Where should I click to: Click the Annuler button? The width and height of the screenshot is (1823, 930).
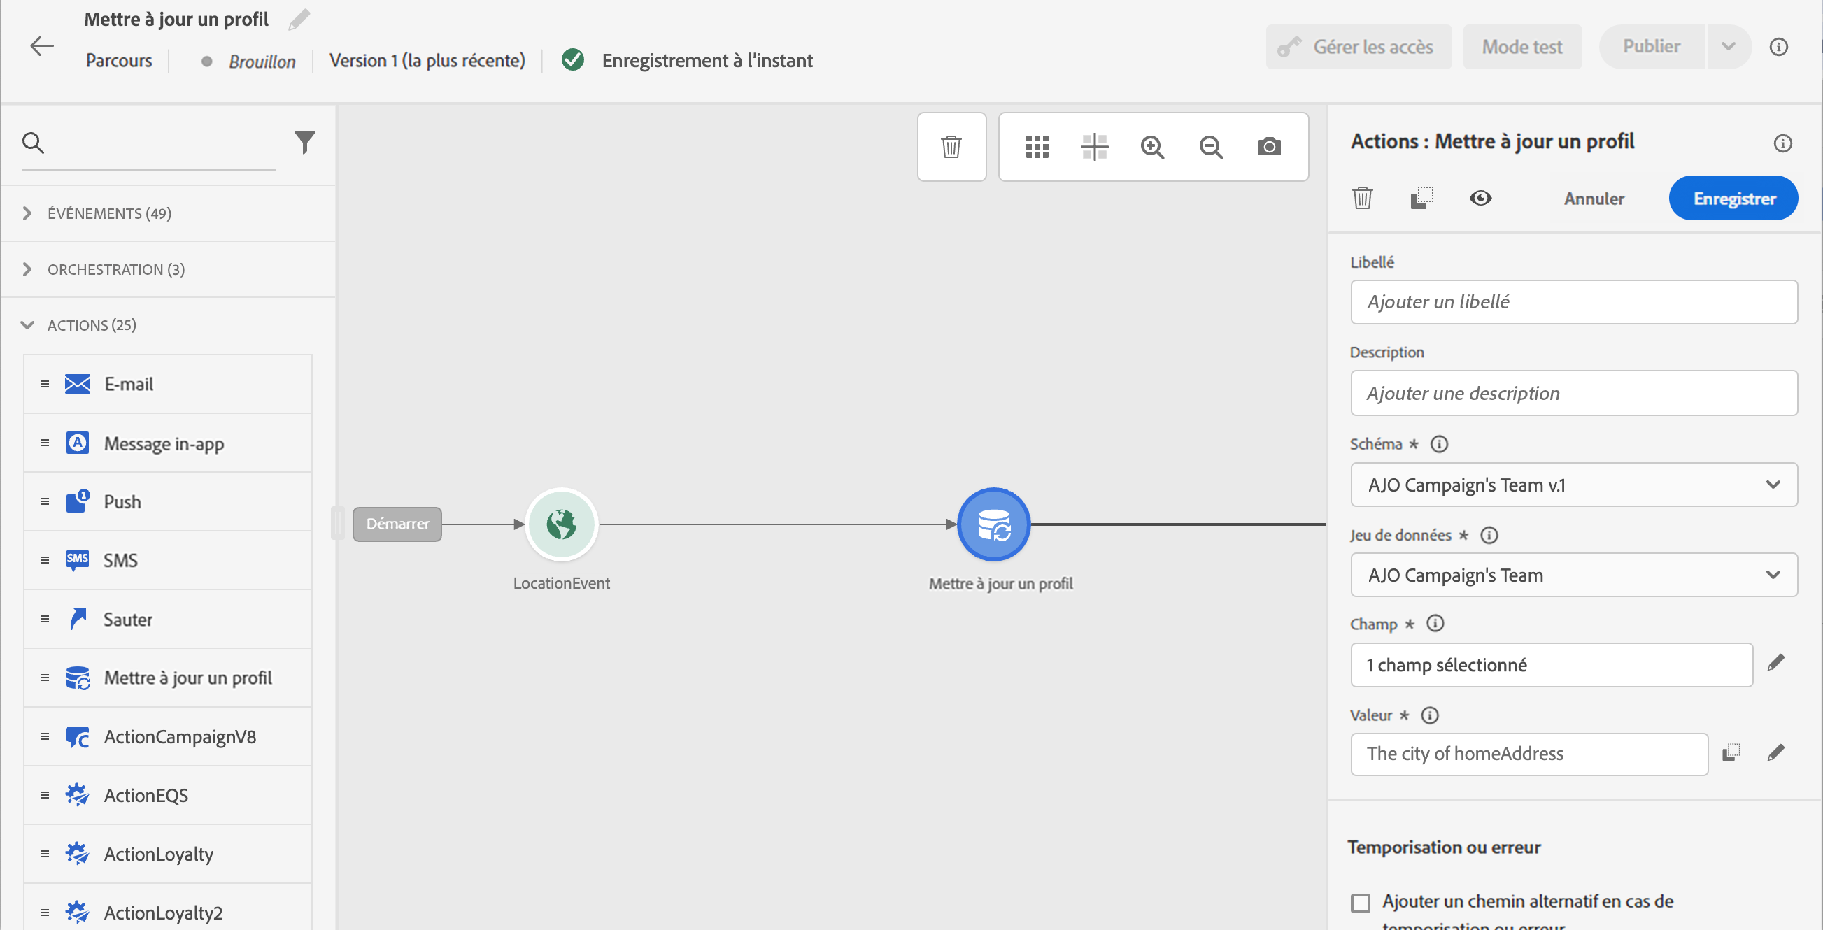click(x=1594, y=198)
